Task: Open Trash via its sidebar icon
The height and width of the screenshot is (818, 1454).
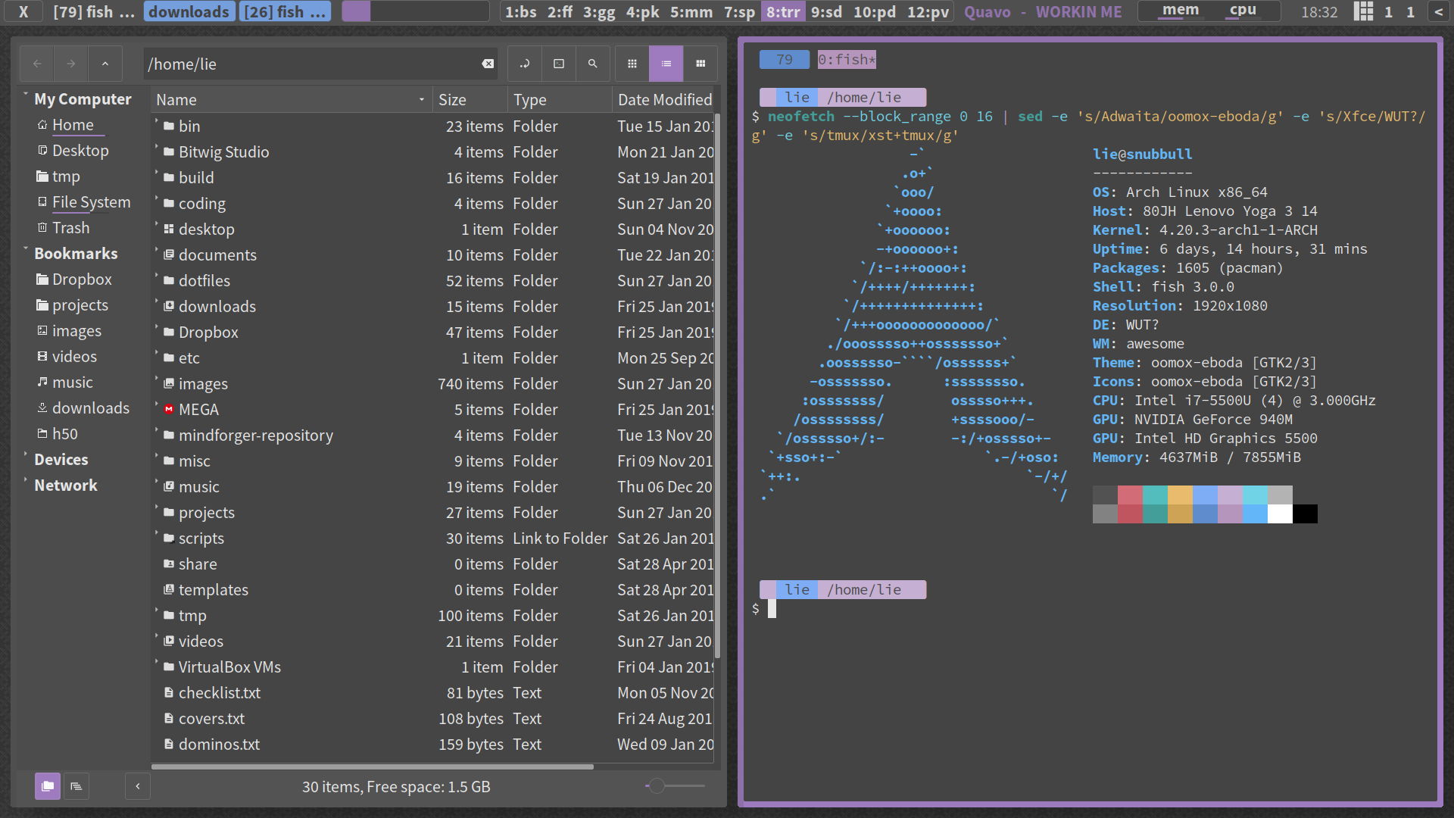Action: click(x=42, y=228)
